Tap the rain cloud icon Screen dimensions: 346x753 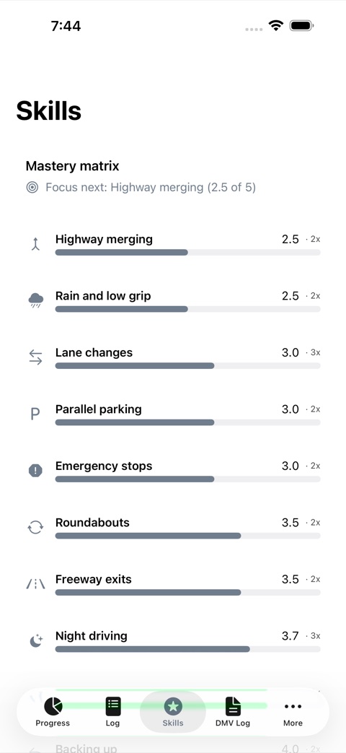pyautogui.click(x=35, y=301)
